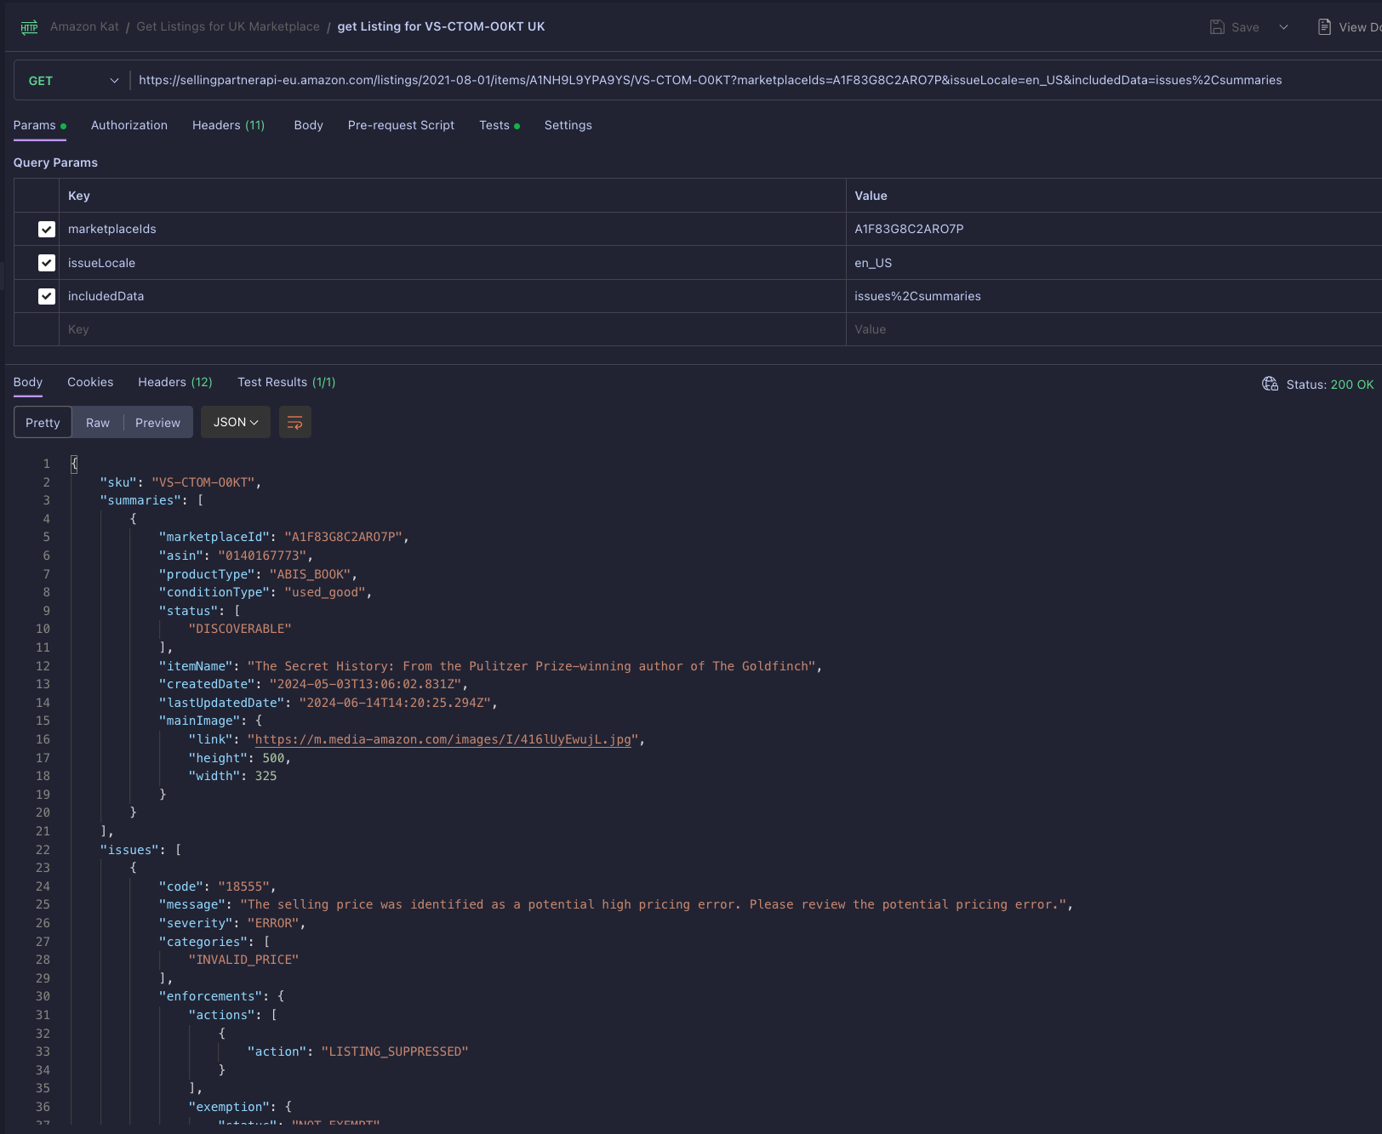Click the issueLocale key cell
1382x1134 pixels.
(453, 263)
